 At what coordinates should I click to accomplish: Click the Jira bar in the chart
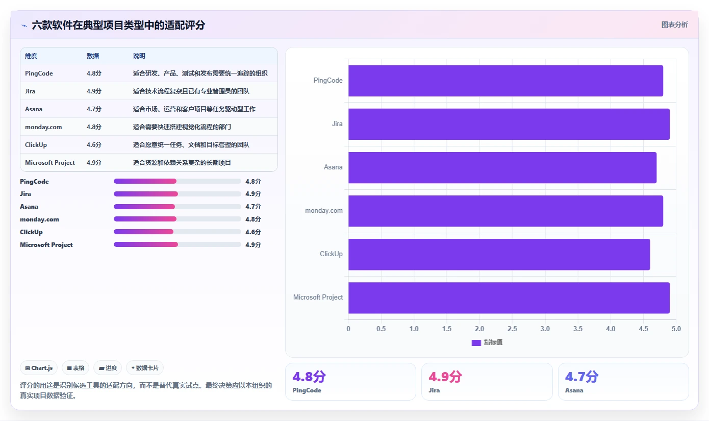click(x=509, y=124)
